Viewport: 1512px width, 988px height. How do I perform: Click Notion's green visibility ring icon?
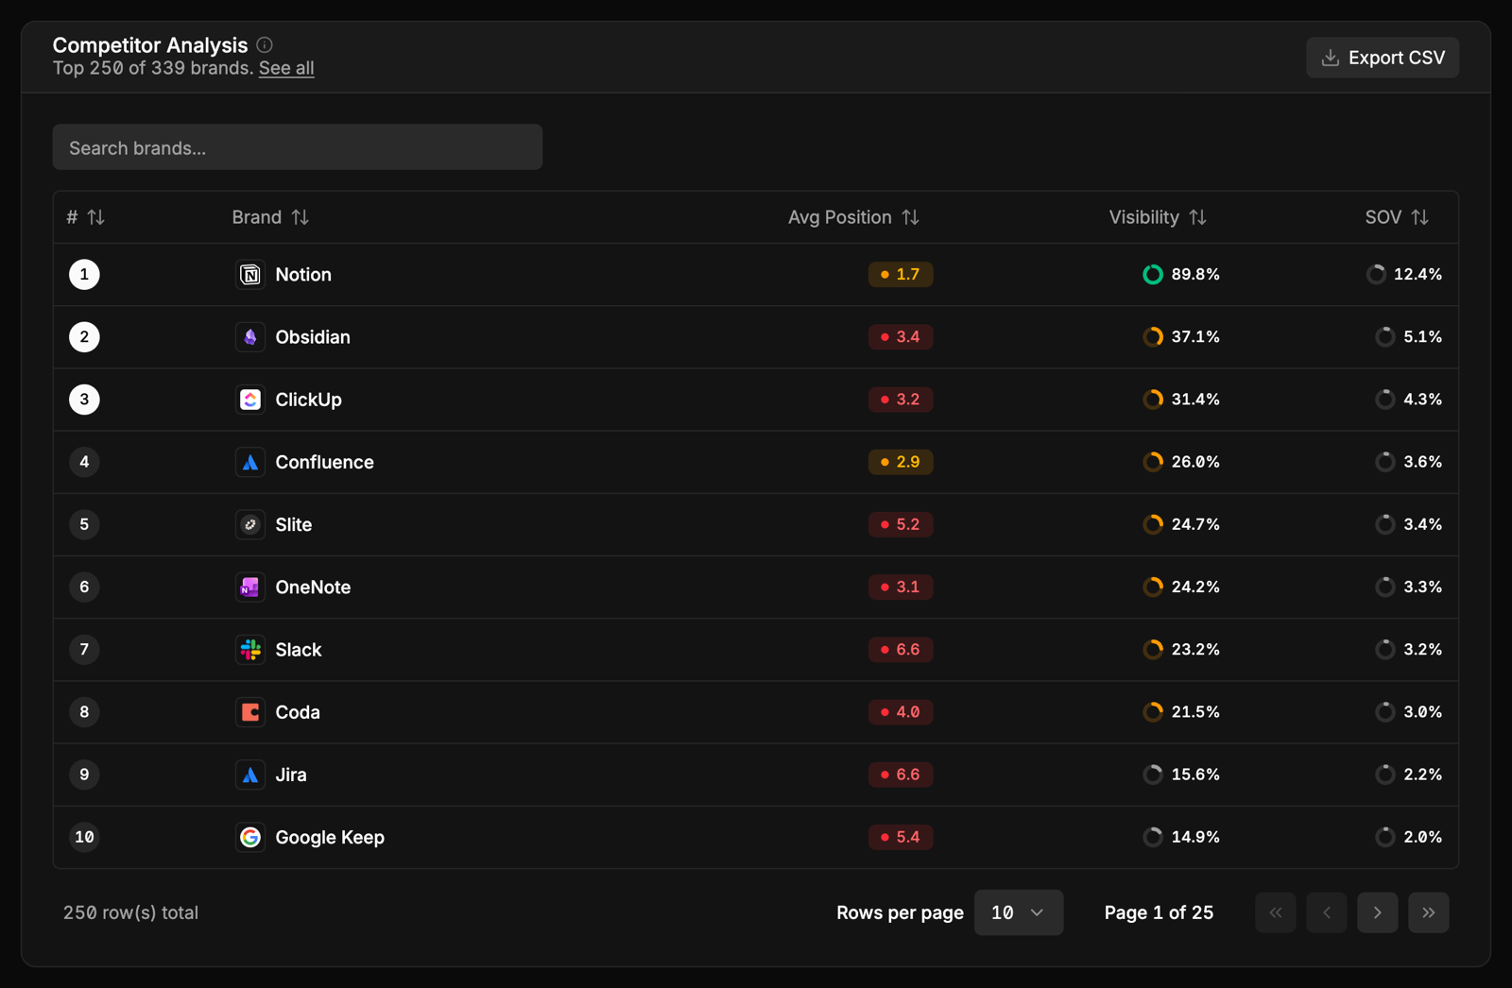1153,275
